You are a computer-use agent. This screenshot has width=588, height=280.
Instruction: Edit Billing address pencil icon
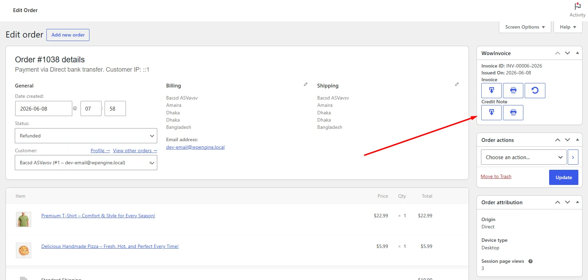[306, 84]
